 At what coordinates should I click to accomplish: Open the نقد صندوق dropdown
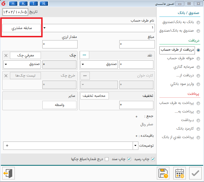(x=83, y=65)
